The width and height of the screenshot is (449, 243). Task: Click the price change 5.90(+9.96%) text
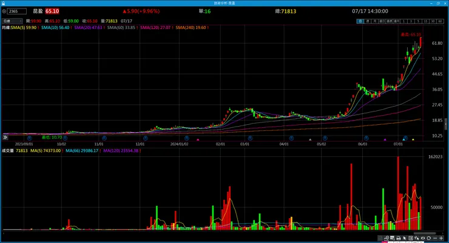click(x=141, y=11)
